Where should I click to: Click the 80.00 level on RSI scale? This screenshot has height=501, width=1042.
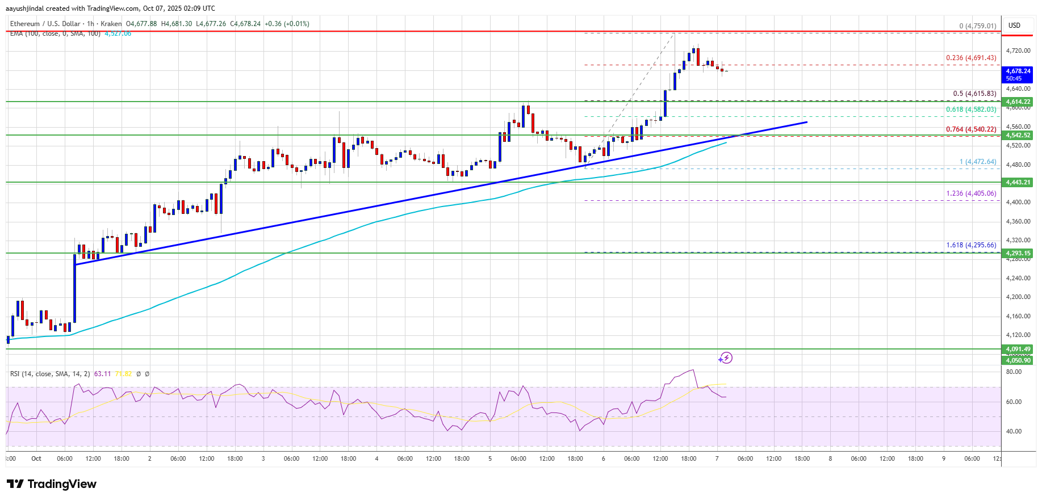pyautogui.click(x=1014, y=372)
